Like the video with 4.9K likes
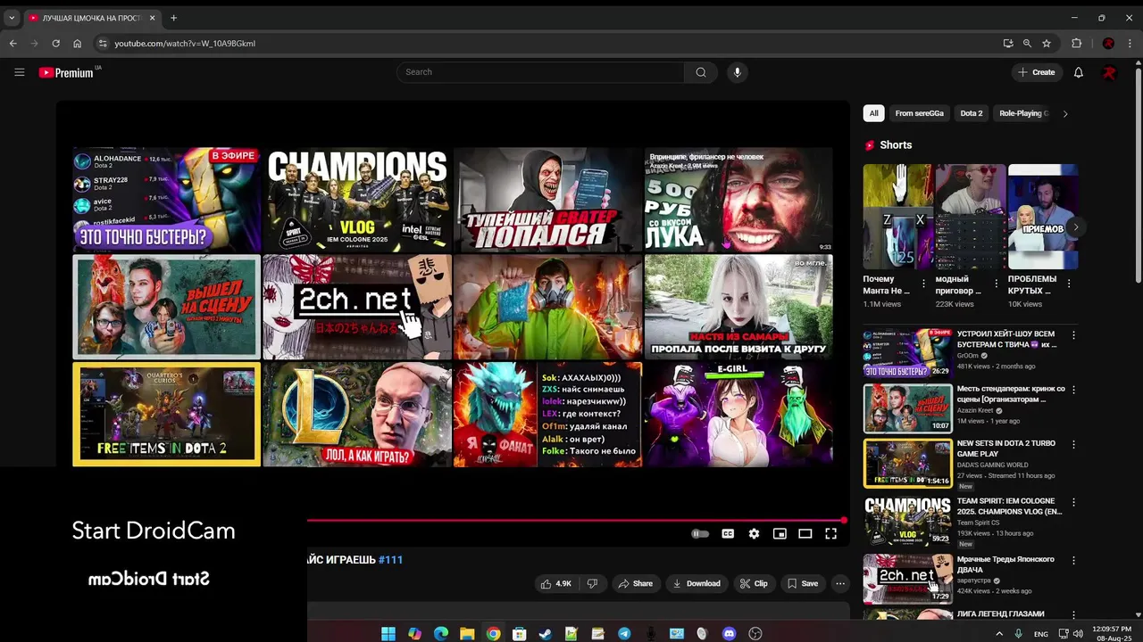The height and width of the screenshot is (642, 1143). pyautogui.click(x=555, y=584)
